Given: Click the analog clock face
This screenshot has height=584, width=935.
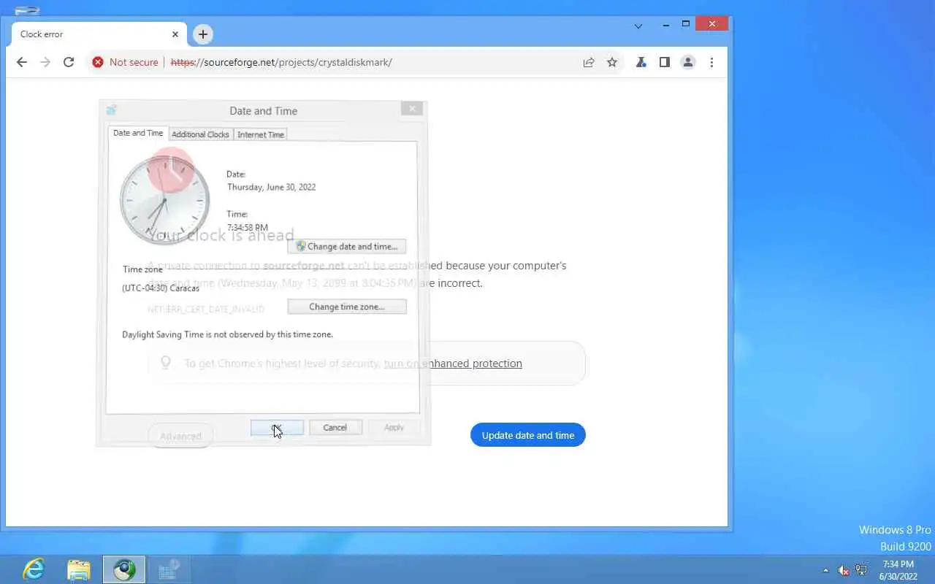Looking at the screenshot, I should (x=165, y=199).
